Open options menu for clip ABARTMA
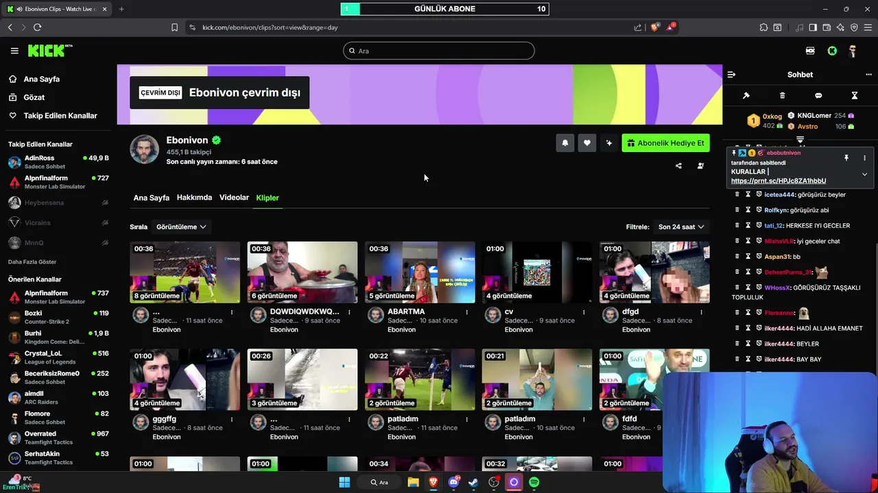Image resolution: width=878 pixels, height=493 pixels. (x=466, y=312)
